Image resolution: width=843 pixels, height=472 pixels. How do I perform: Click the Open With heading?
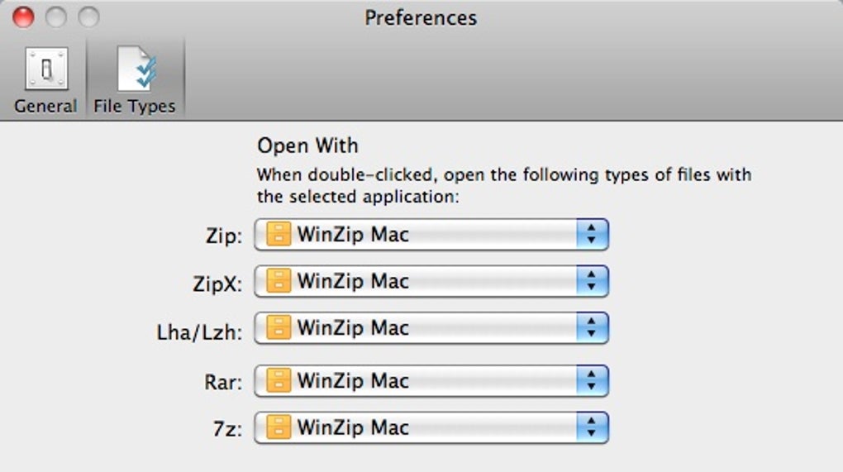307,146
